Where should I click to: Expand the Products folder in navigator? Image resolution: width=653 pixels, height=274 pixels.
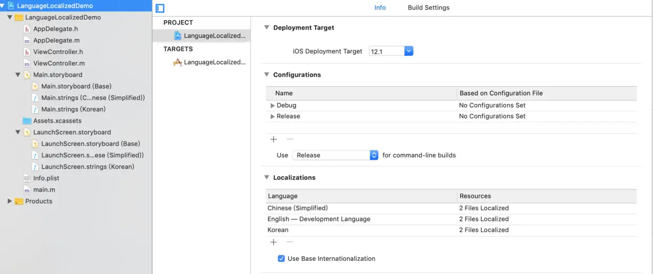point(9,201)
